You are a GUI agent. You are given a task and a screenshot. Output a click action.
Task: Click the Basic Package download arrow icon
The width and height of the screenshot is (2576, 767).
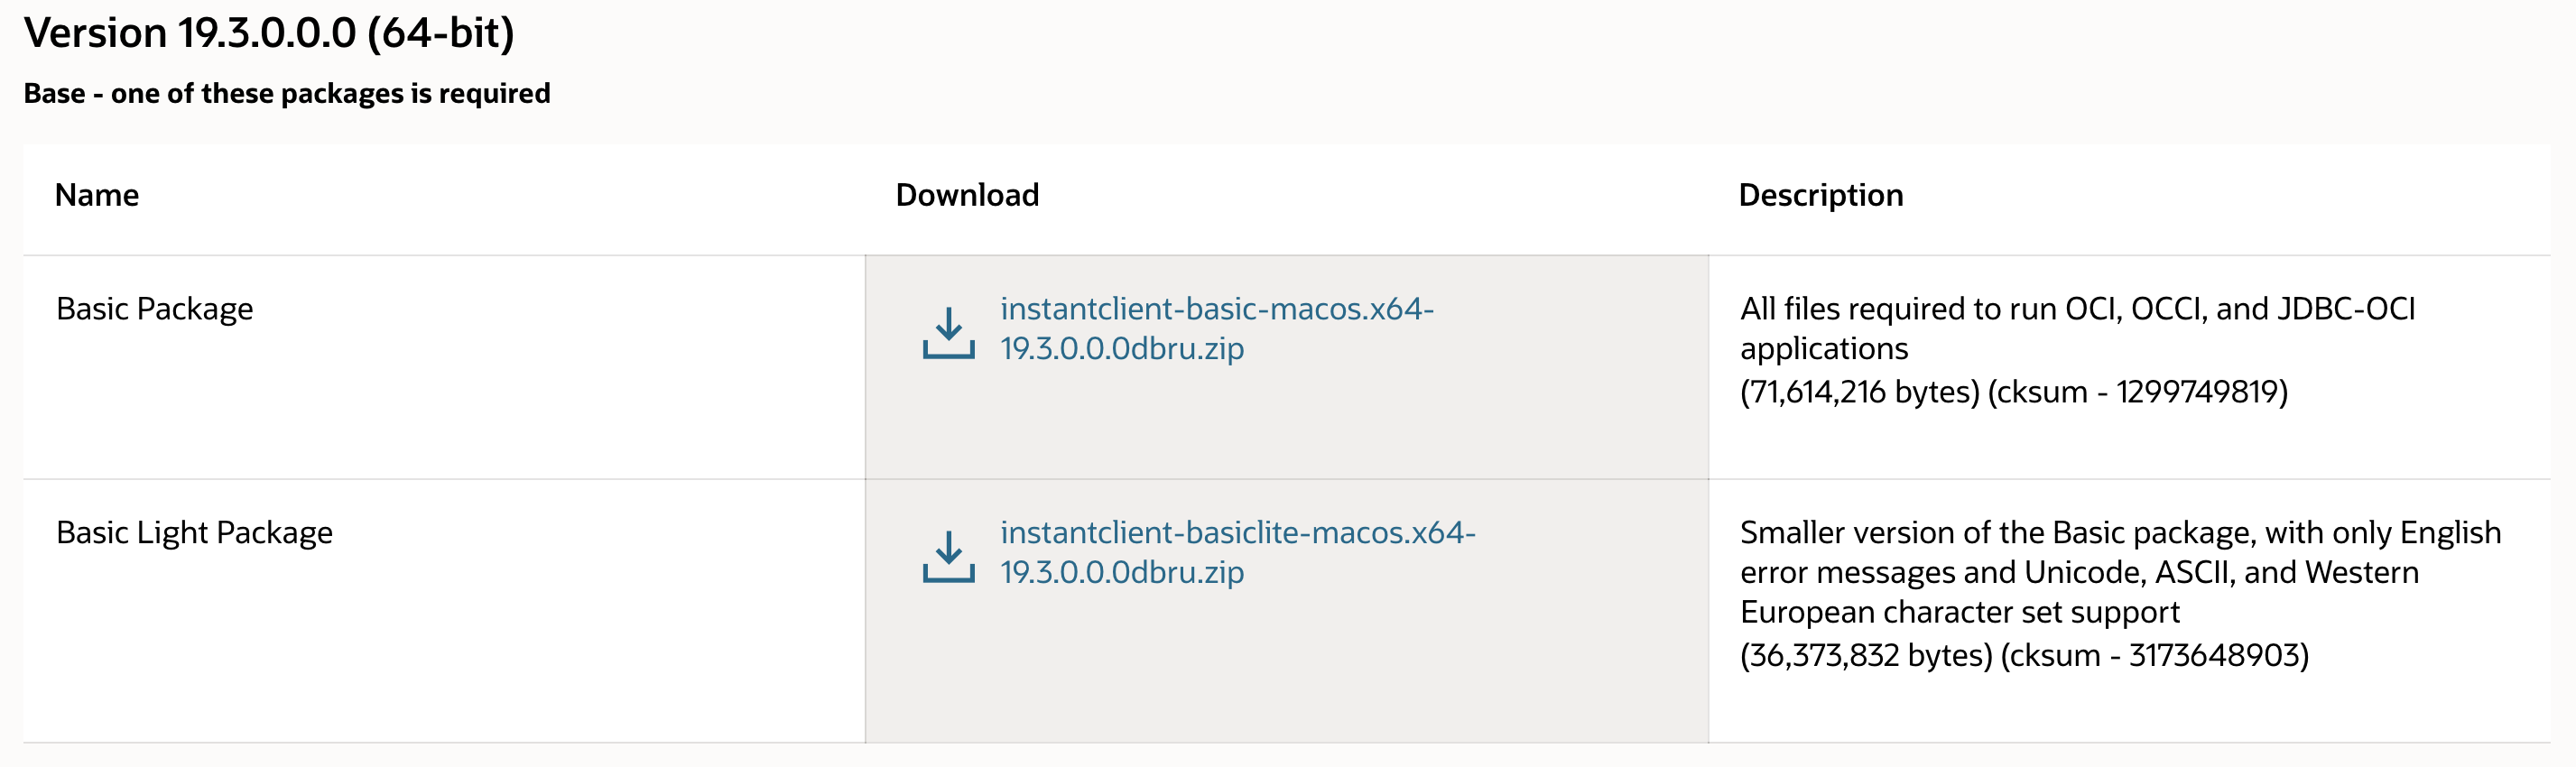click(x=948, y=332)
